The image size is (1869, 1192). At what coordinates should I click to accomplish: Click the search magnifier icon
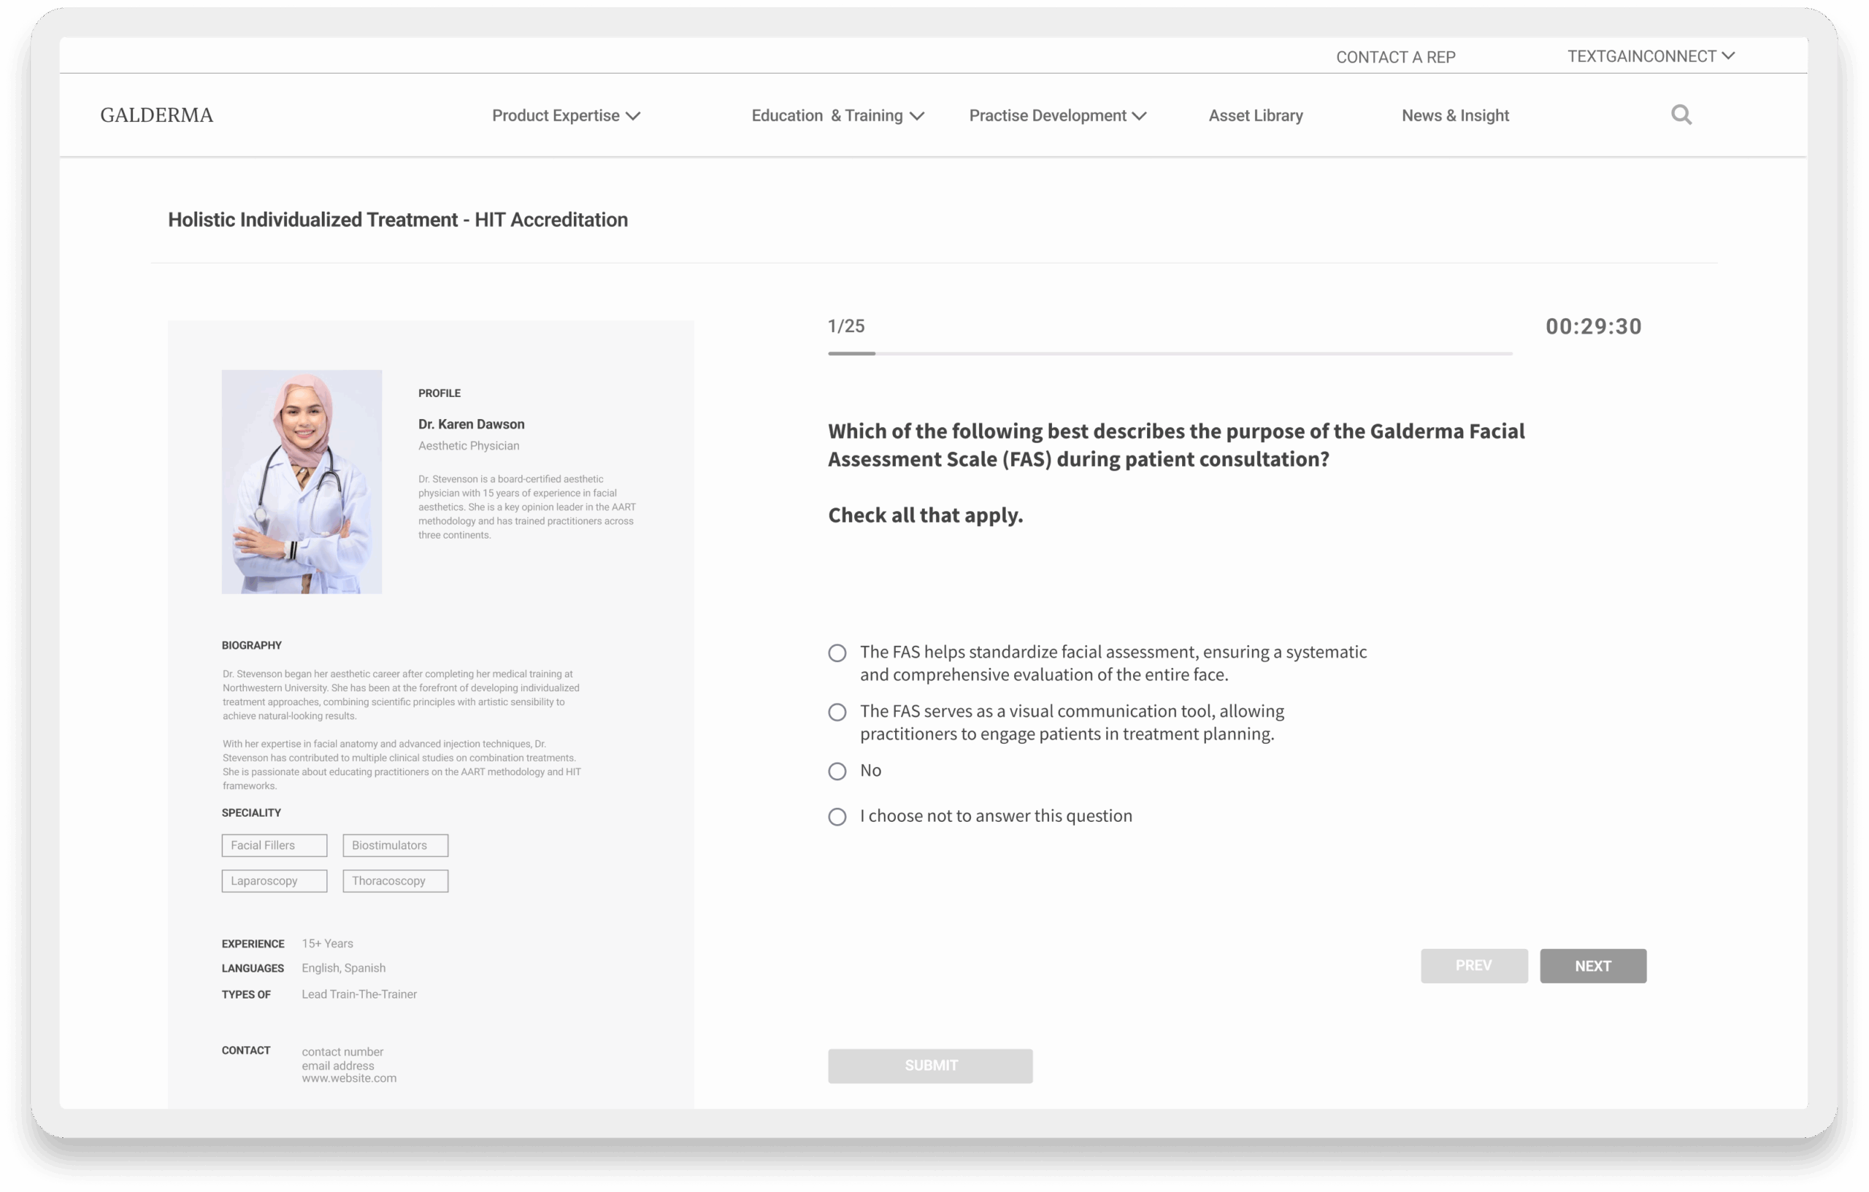(x=1681, y=115)
